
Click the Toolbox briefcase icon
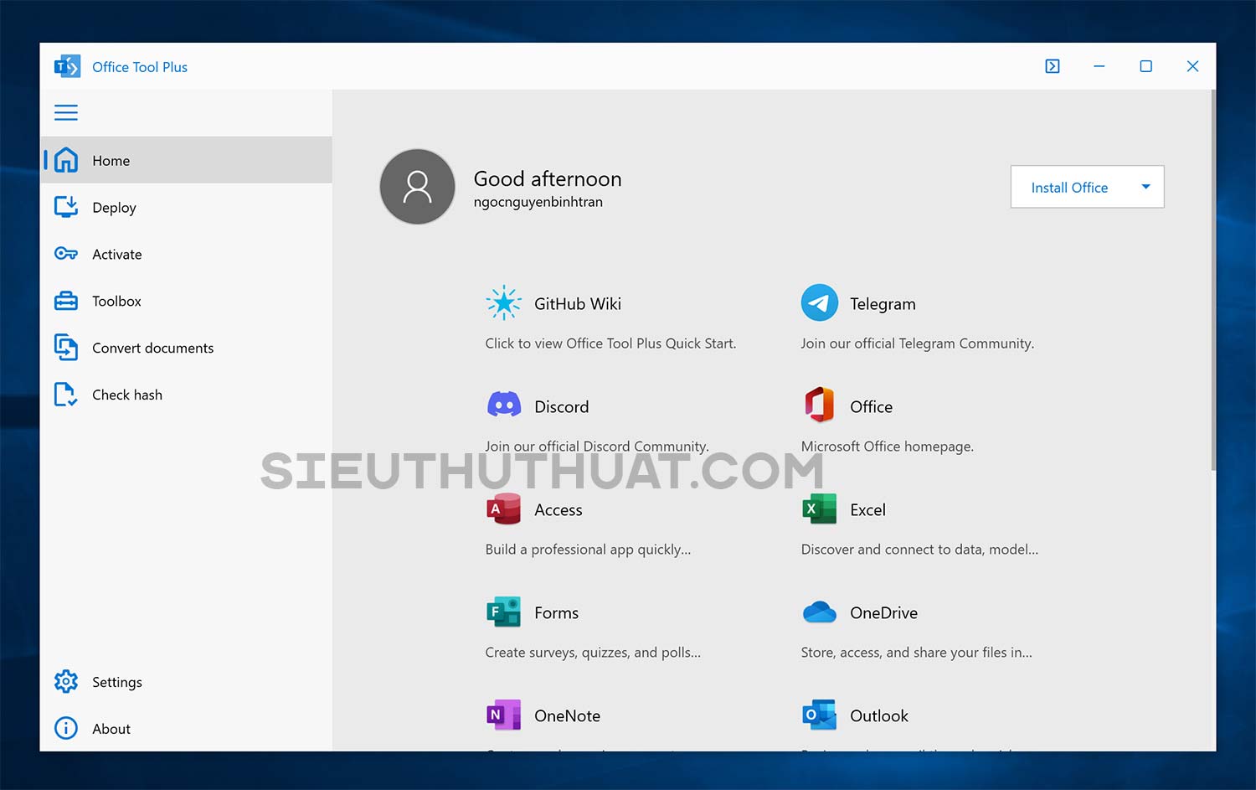[x=66, y=301]
